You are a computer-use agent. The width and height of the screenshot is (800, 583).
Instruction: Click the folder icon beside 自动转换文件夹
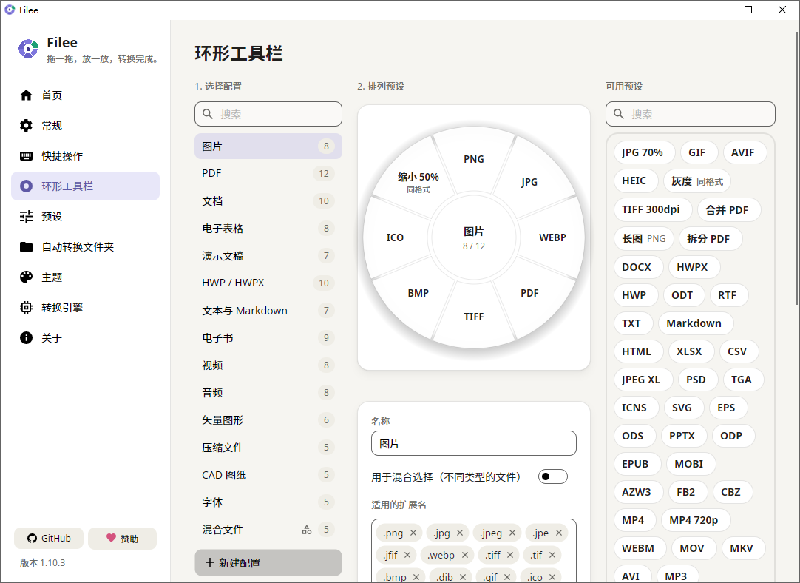(26, 247)
